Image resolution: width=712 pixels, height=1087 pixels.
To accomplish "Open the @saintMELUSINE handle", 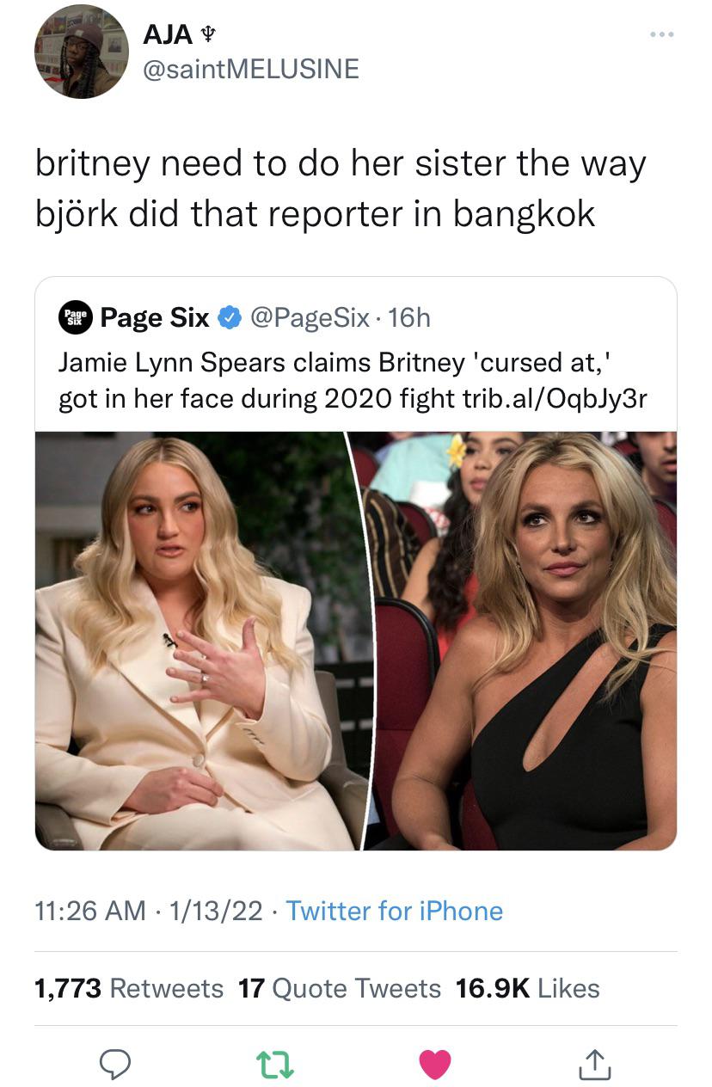I will pos(251,69).
